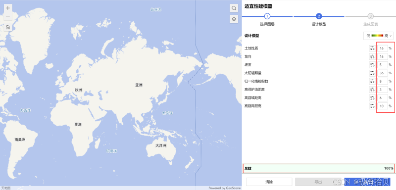Click the 导出 button

tap(318, 182)
